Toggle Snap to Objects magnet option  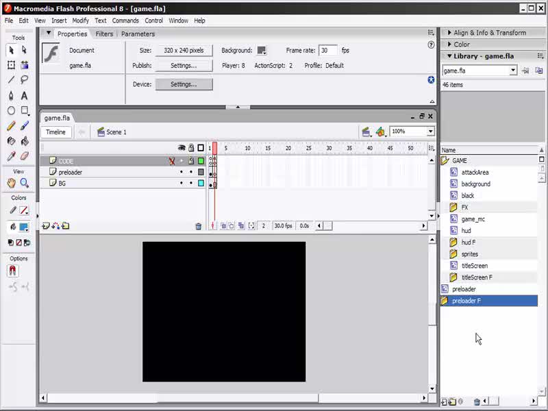[x=12, y=271]
